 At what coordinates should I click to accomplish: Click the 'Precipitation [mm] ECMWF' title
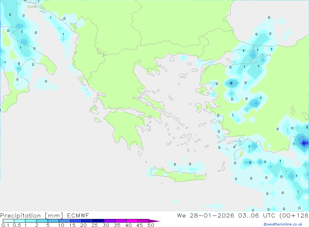pos(44,215)
